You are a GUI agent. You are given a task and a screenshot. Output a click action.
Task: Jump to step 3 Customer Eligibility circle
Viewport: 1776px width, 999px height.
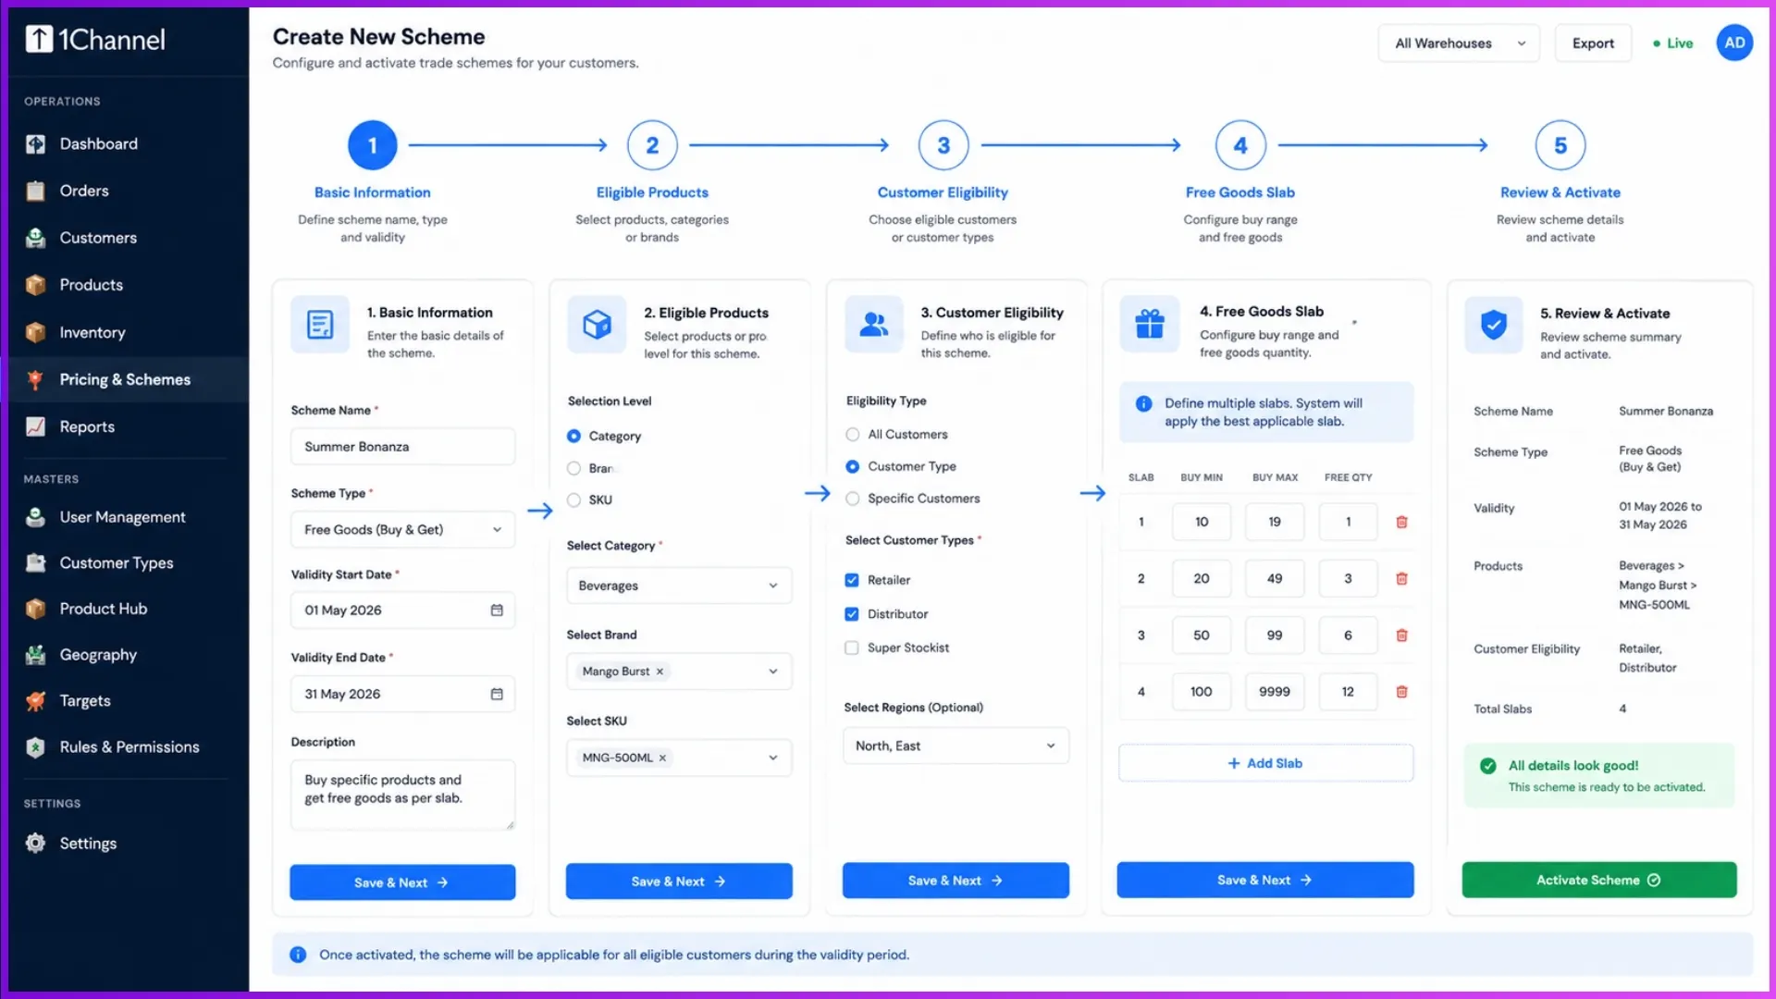(x=943, y=145)
